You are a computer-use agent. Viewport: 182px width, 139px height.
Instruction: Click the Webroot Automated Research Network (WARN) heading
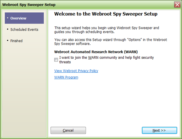click(96, 52)
